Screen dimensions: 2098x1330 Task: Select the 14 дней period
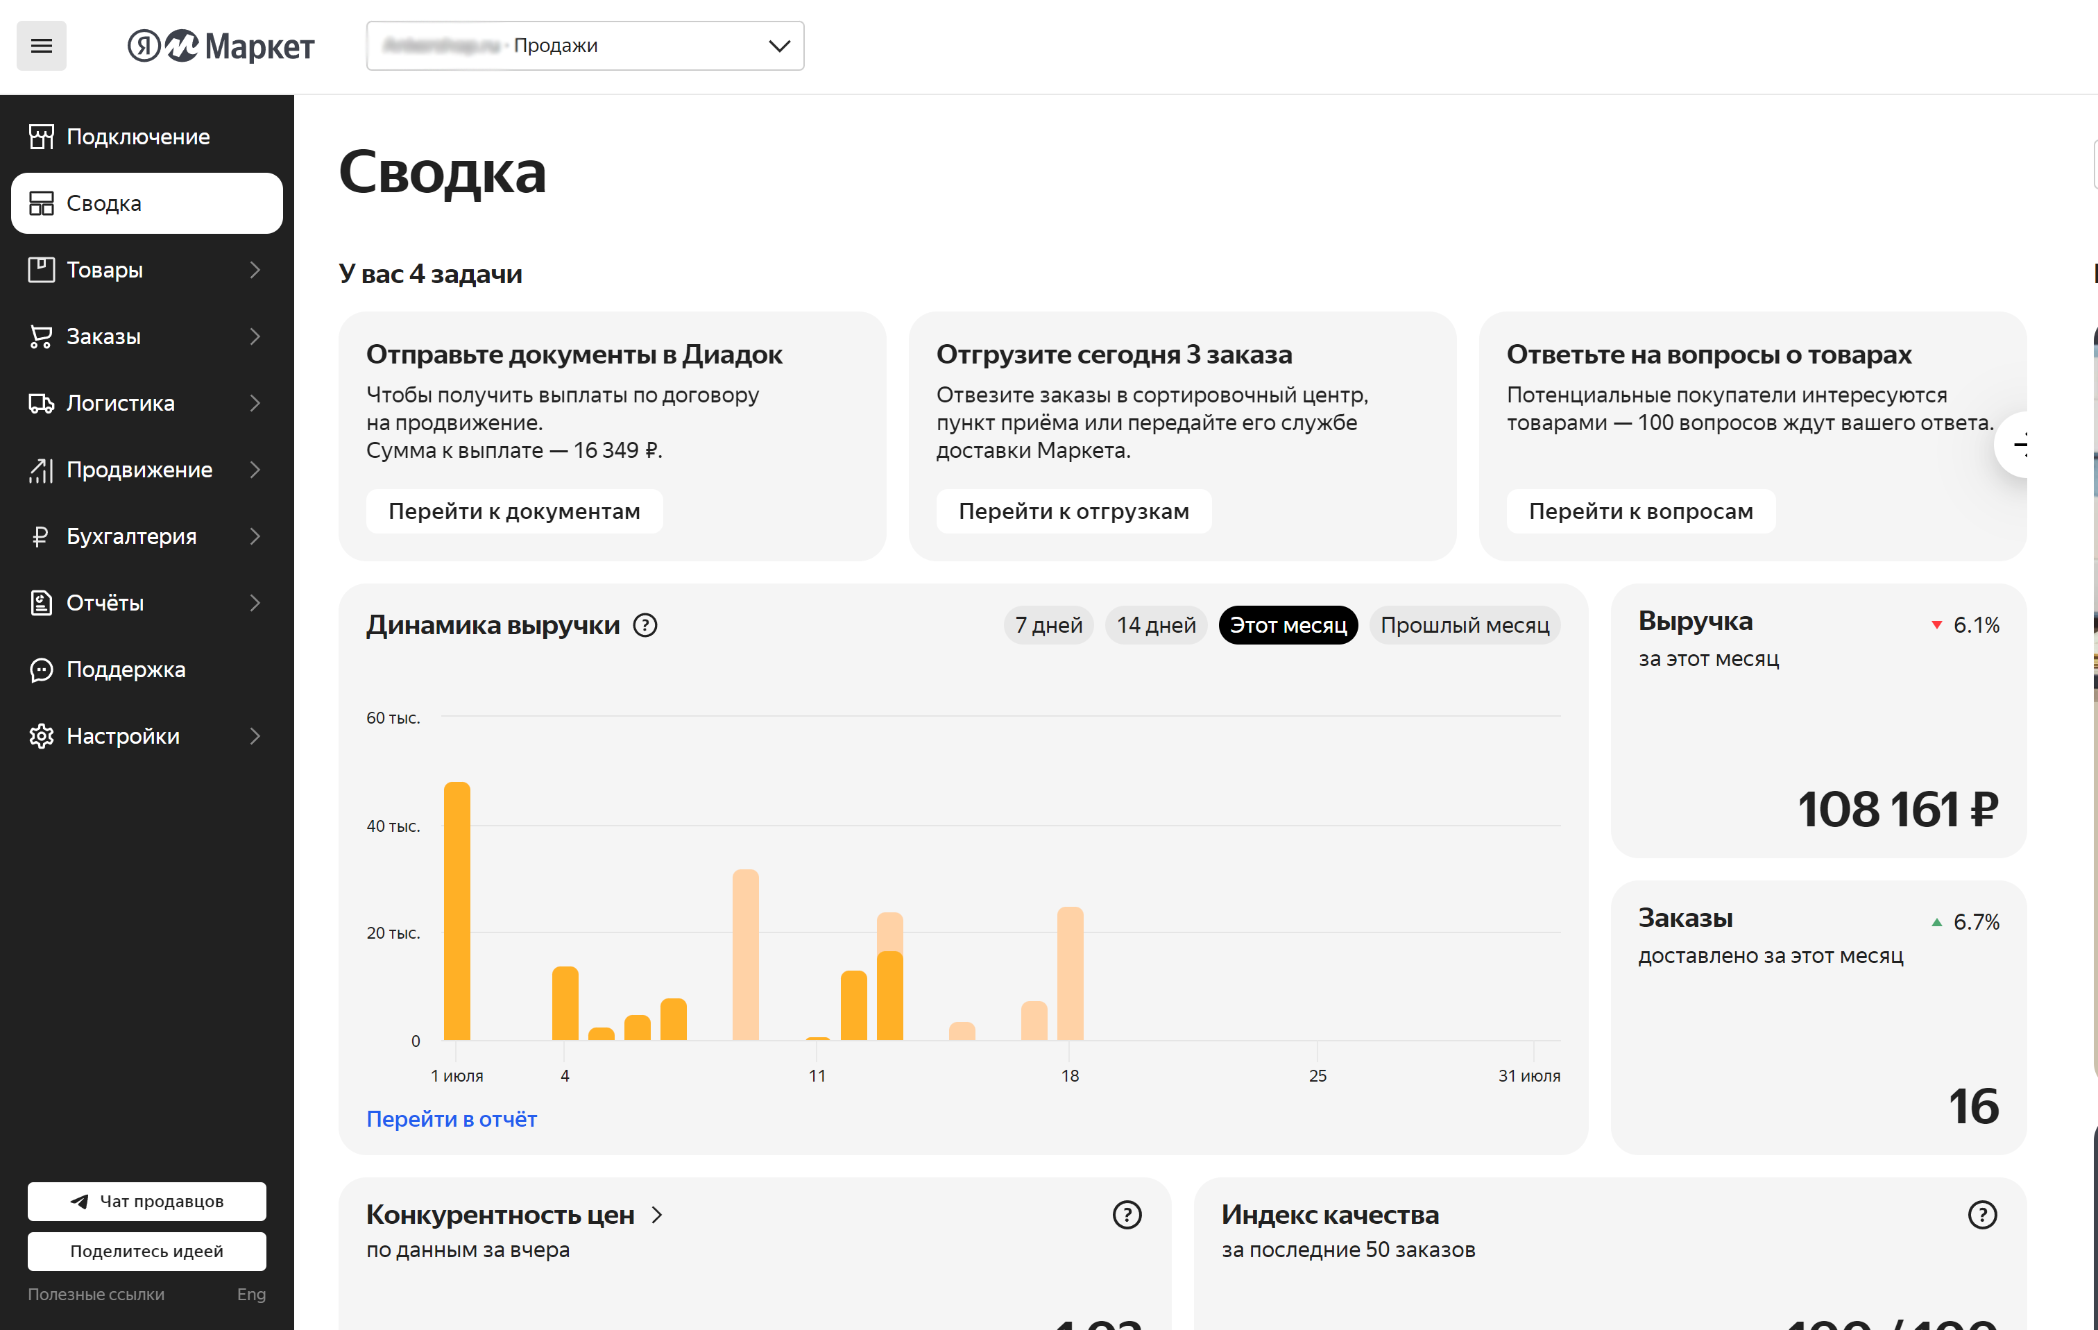tap(1156, 626)
